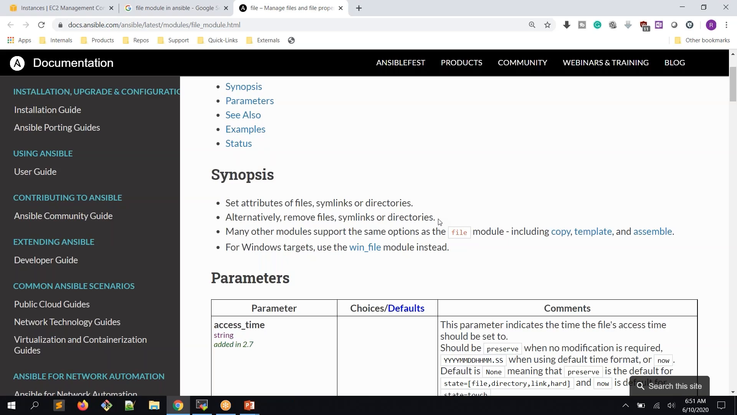Click the Grammarly extension icon
Image resolution: width=737 pixels, height=415 pixels.
pos(597,25)
